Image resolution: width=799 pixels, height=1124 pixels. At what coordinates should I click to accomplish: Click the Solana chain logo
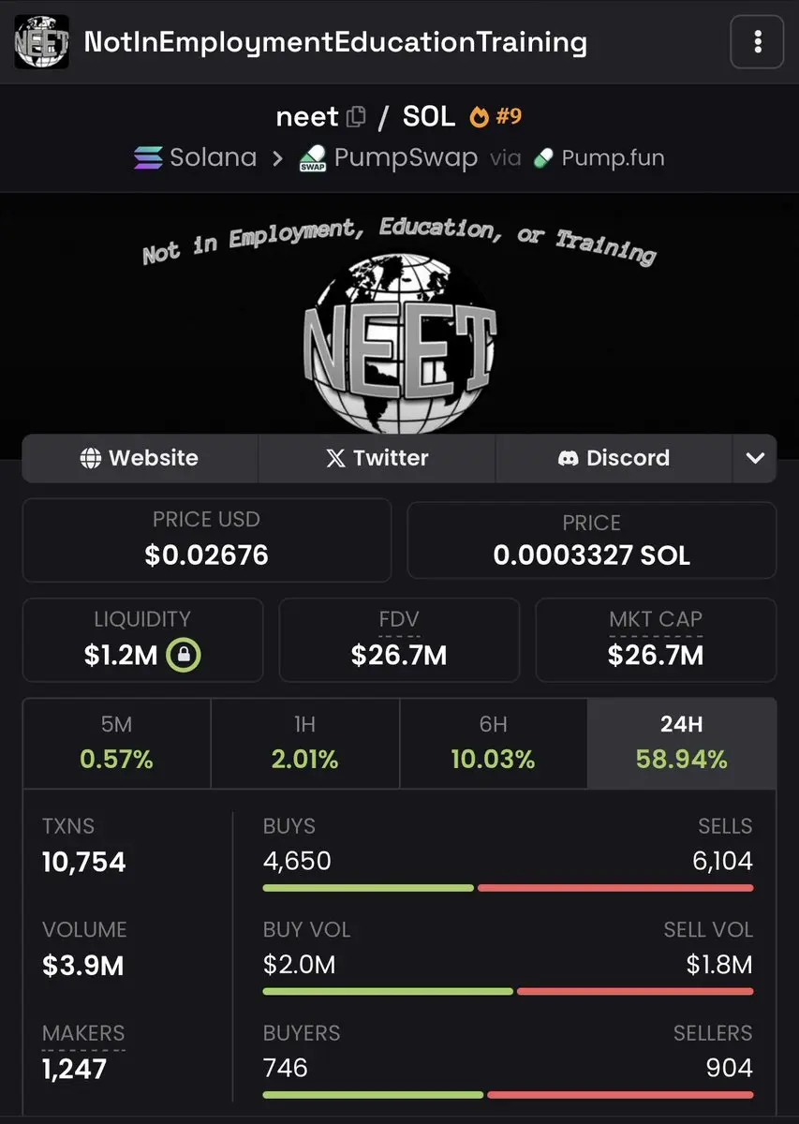point(148,157)
